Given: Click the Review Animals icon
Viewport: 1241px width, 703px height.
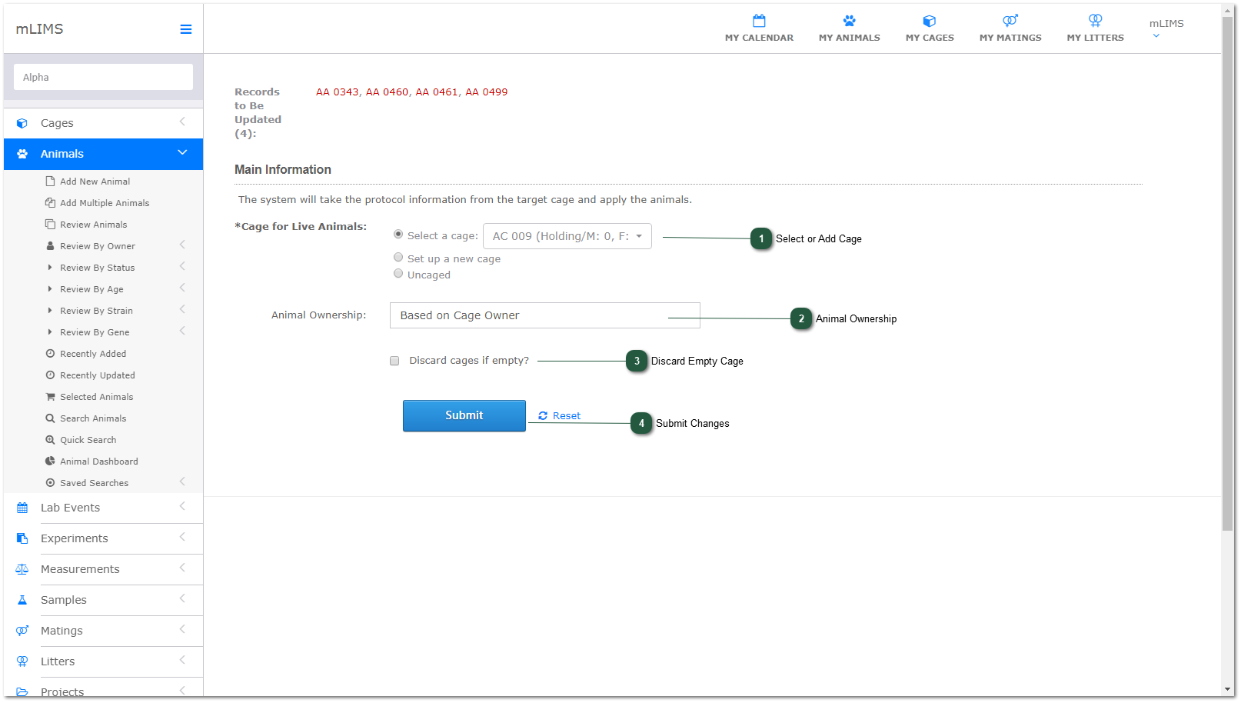Looking at the screenshot, I should tap(50, 225).
